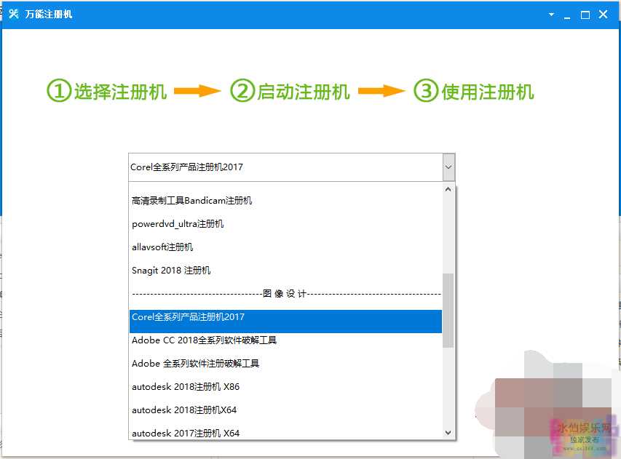
Task: Collapse the keygen combo box arrow
Action: [448, 167]
